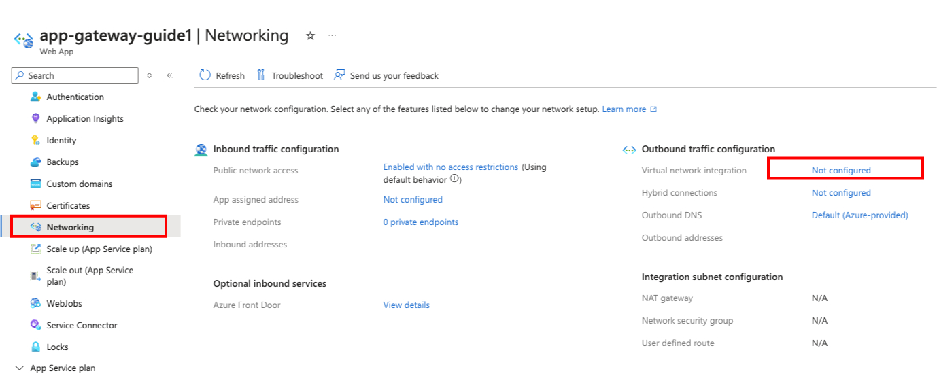Click the 0 private endpoints link
937x382 pixels.
pos(420,222)
